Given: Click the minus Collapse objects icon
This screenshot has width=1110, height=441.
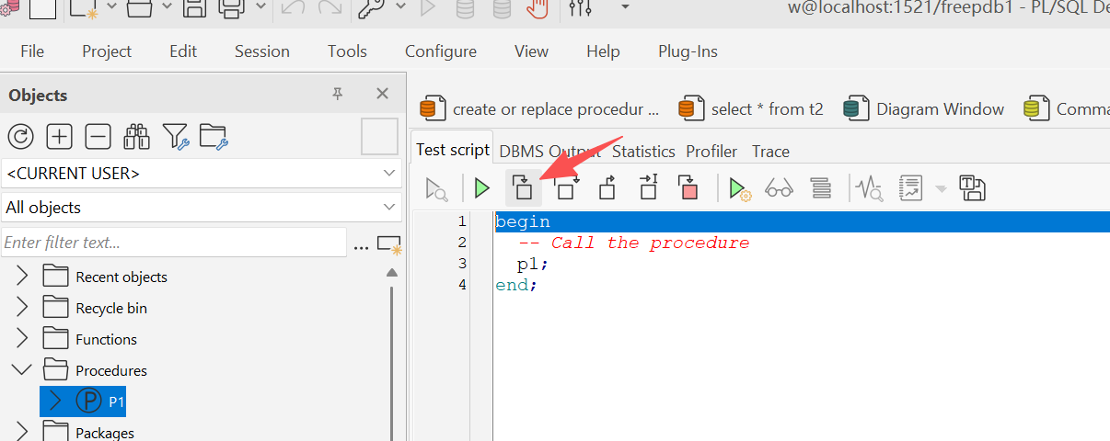Looking at the screenshot, I should (x=98, y=137).
